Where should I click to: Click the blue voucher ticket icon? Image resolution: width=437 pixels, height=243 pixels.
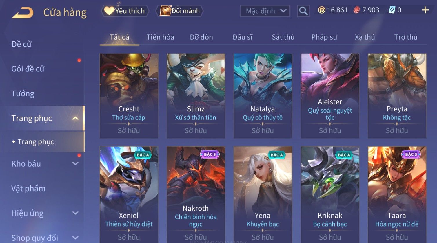click(x=392, y=10)
